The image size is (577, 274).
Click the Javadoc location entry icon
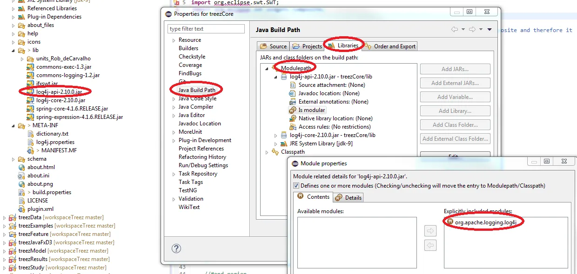(x=292, y=93)
